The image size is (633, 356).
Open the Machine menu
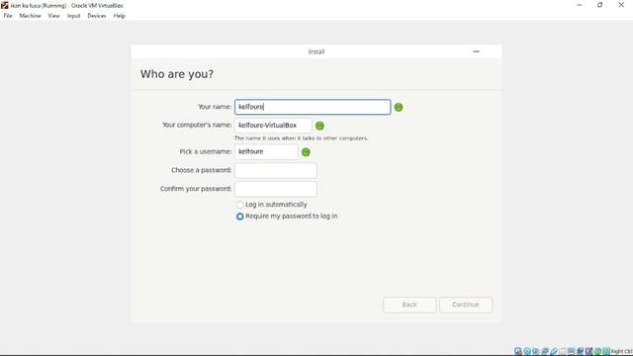30,16
